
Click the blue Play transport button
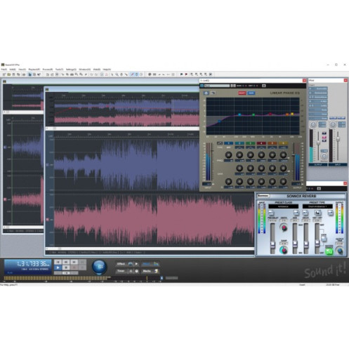[58, 268]
